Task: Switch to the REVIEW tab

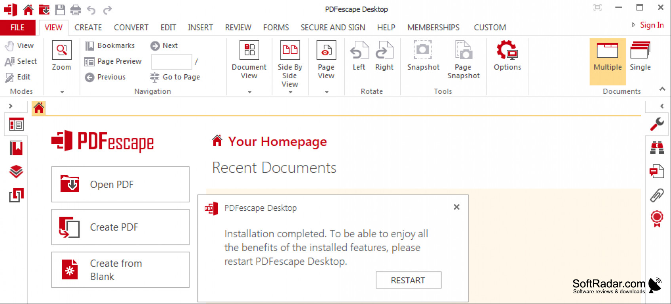Action: pos(238,27)
